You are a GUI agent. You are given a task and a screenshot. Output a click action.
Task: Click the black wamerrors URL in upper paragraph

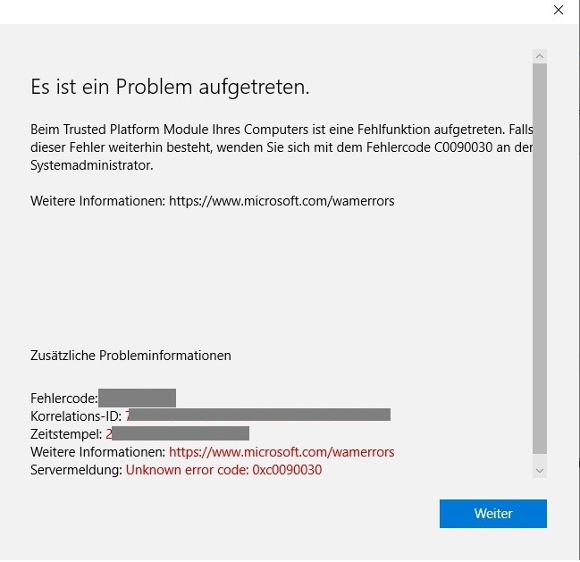tap(282, 201)
